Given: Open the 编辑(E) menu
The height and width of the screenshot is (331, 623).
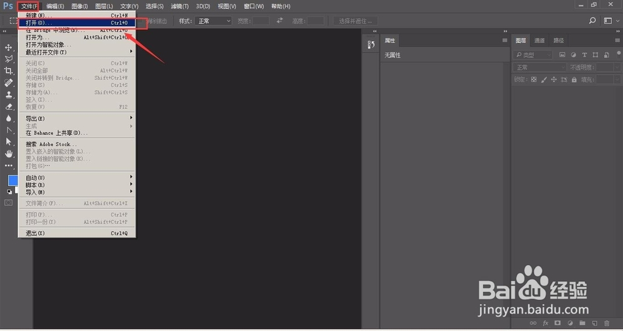Looking at the screenshot, I should (x=55, y=6).
